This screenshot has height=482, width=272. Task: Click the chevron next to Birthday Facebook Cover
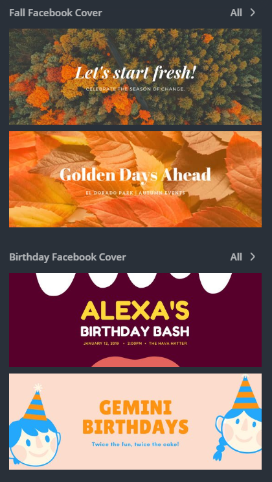pyautogui.click(x=253, y=257)
